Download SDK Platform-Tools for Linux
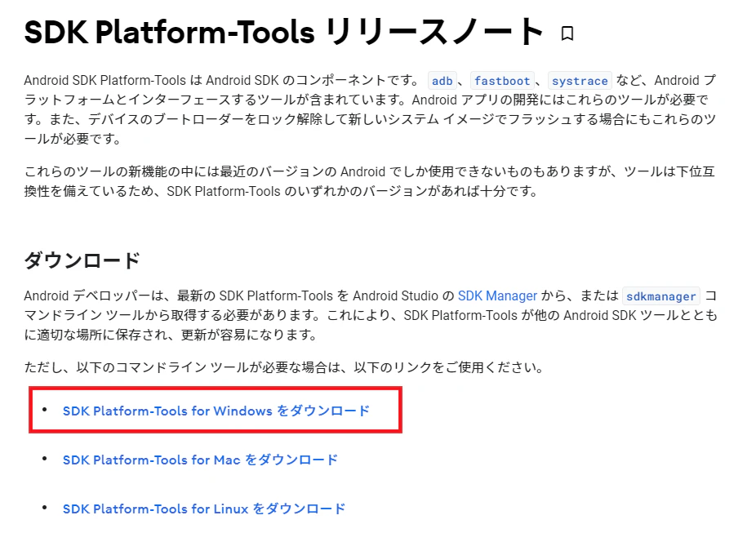747x542 pixels. tap(204, 509)
